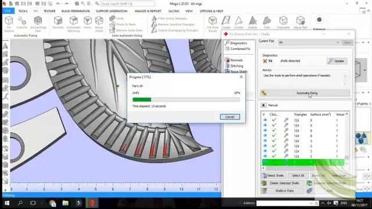Click the Shells to Parts button
The width and height of the screenshot is (372, 209).
282,191
